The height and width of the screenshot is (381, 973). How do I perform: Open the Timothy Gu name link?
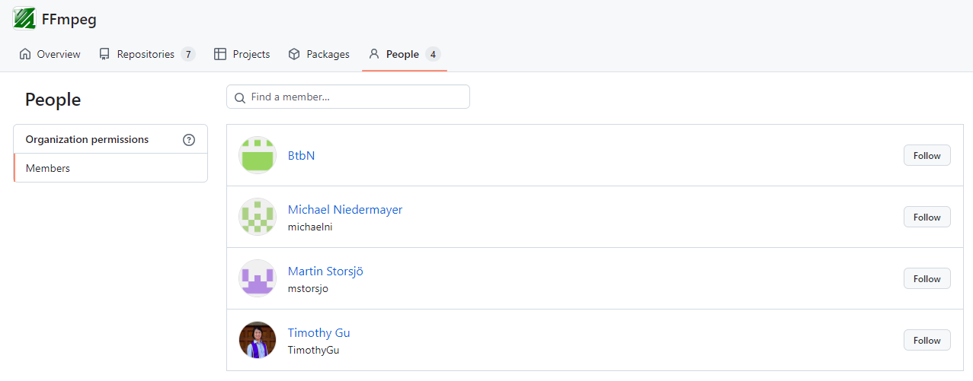click(318, 332)
